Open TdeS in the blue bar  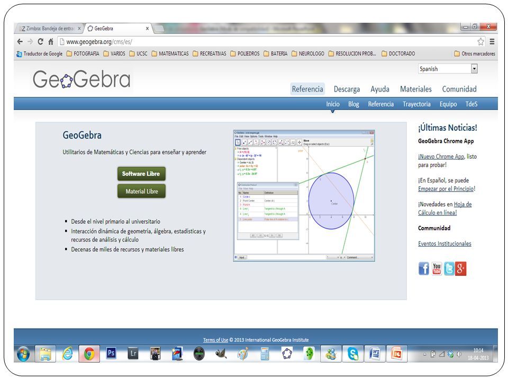[x=471, y=104]
